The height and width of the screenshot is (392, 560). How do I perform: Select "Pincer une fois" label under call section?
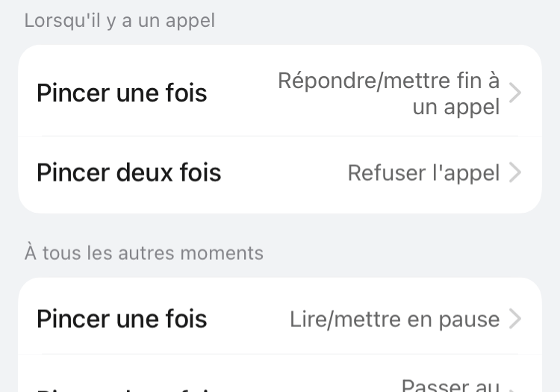pyautogui.click(x=122, y=93)
